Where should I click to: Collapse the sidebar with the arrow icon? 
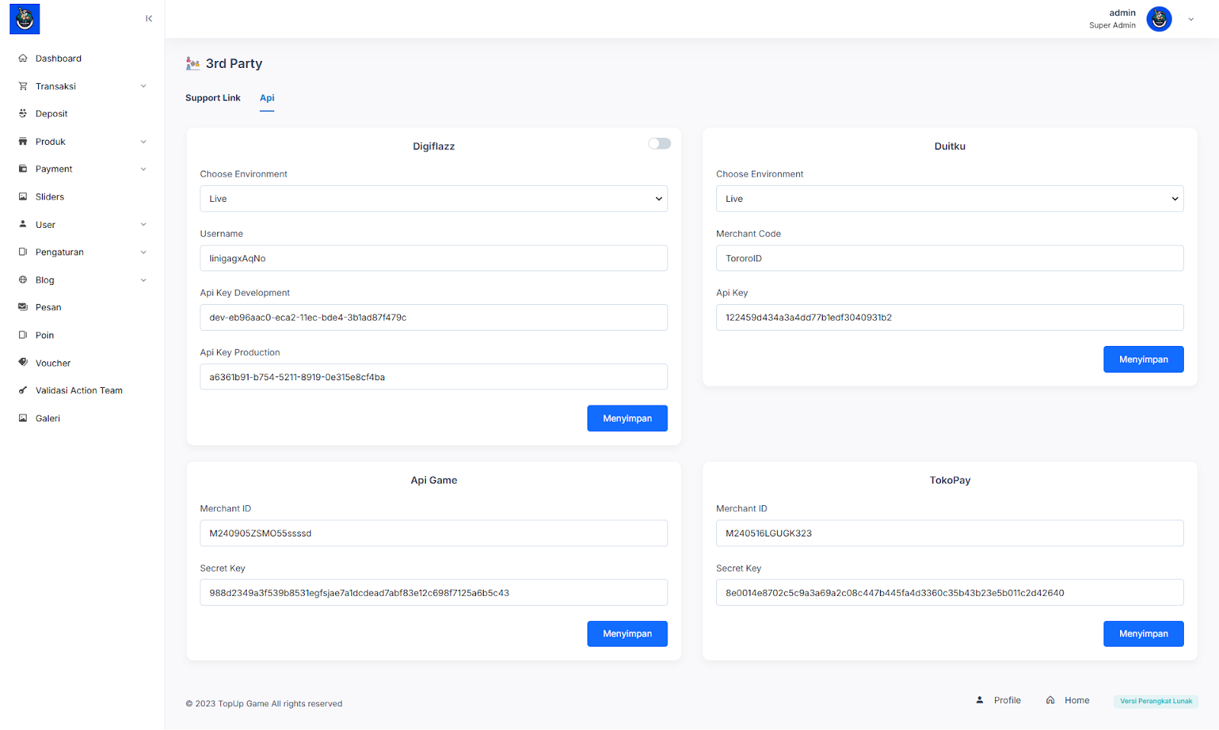click(x=149, y=18)
